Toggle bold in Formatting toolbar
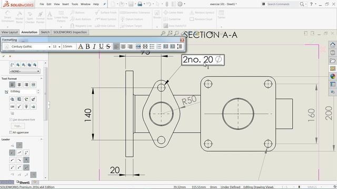Image resolution: width=337 pixels, height=189 pixels. [87, 47]
